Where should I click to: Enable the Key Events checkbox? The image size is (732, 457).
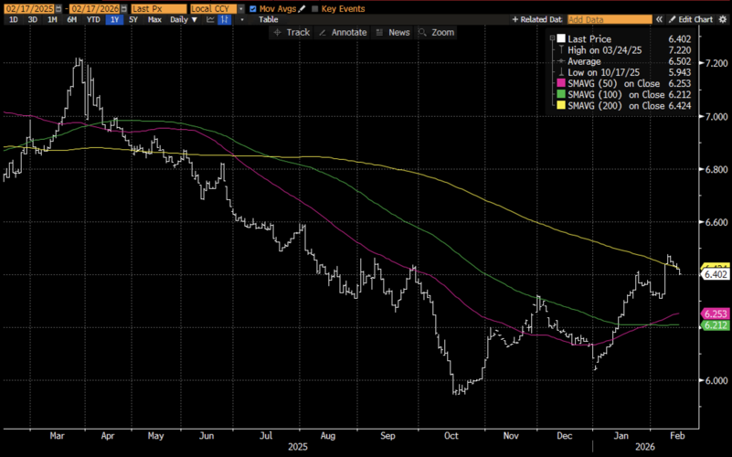coord(315,8)
